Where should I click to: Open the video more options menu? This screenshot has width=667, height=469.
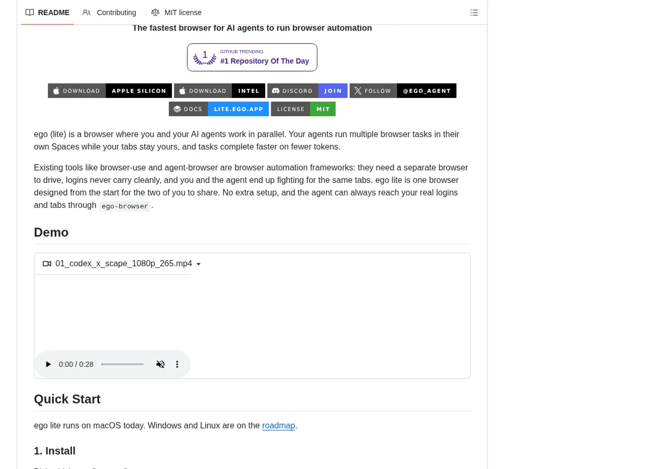click(x=177, y=365)
